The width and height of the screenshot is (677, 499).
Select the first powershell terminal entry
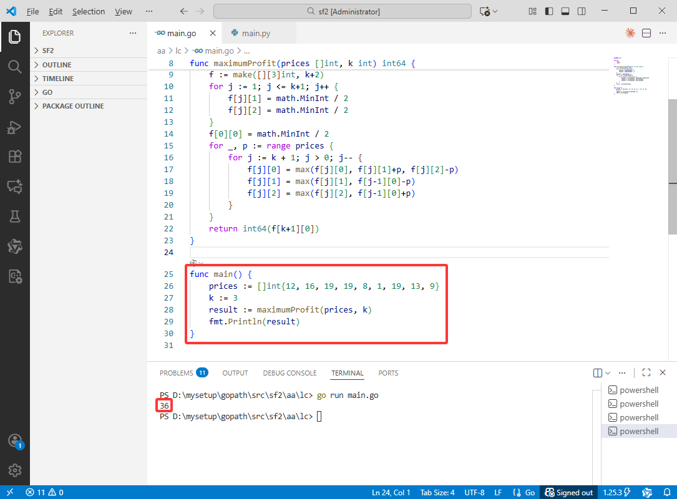tap(639, 390)
